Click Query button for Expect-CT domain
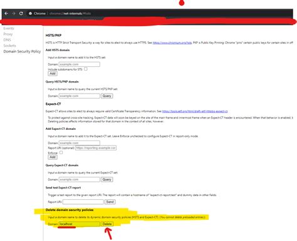297x241 pixels. click(x=107, y=179)
